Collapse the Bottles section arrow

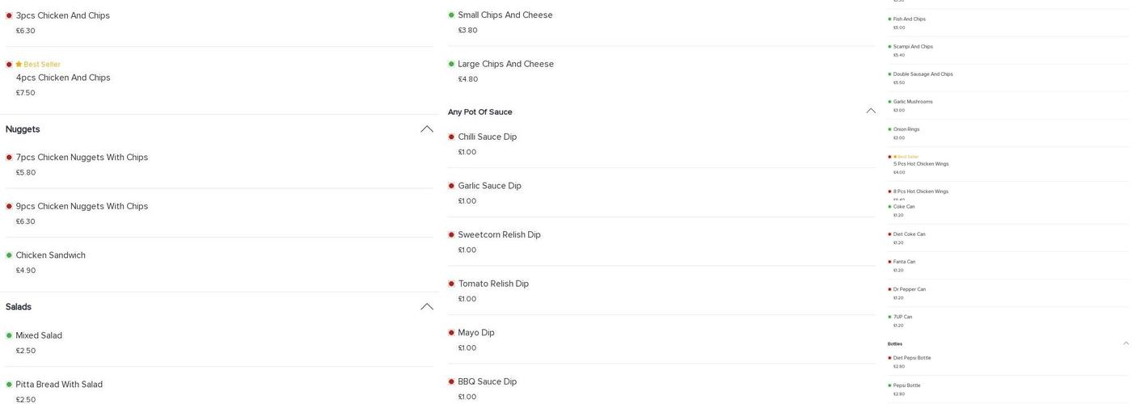(x=1126, y=343)
